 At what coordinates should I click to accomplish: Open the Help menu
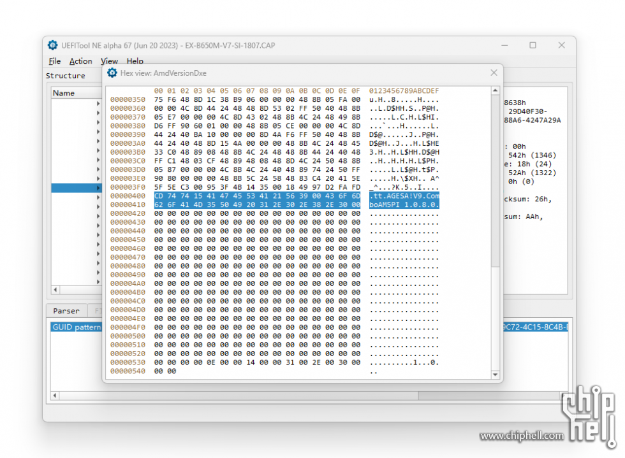135,61
